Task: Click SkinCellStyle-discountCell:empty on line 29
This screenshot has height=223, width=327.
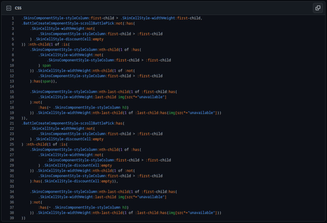Action: (77, 165)
